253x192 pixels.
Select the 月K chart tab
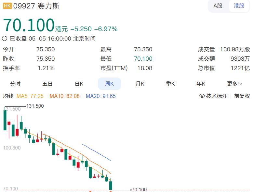click(x=140, y=84)
